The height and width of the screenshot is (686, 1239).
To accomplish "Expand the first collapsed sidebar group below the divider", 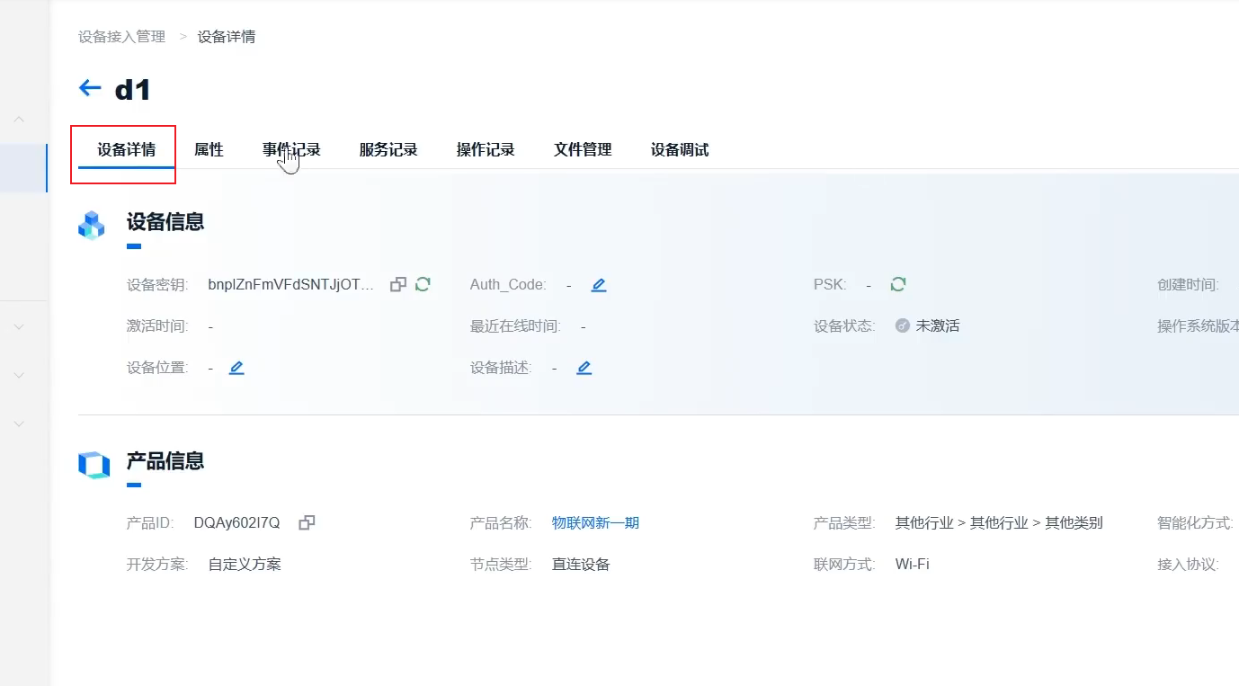I will click(x=19, y=327).
